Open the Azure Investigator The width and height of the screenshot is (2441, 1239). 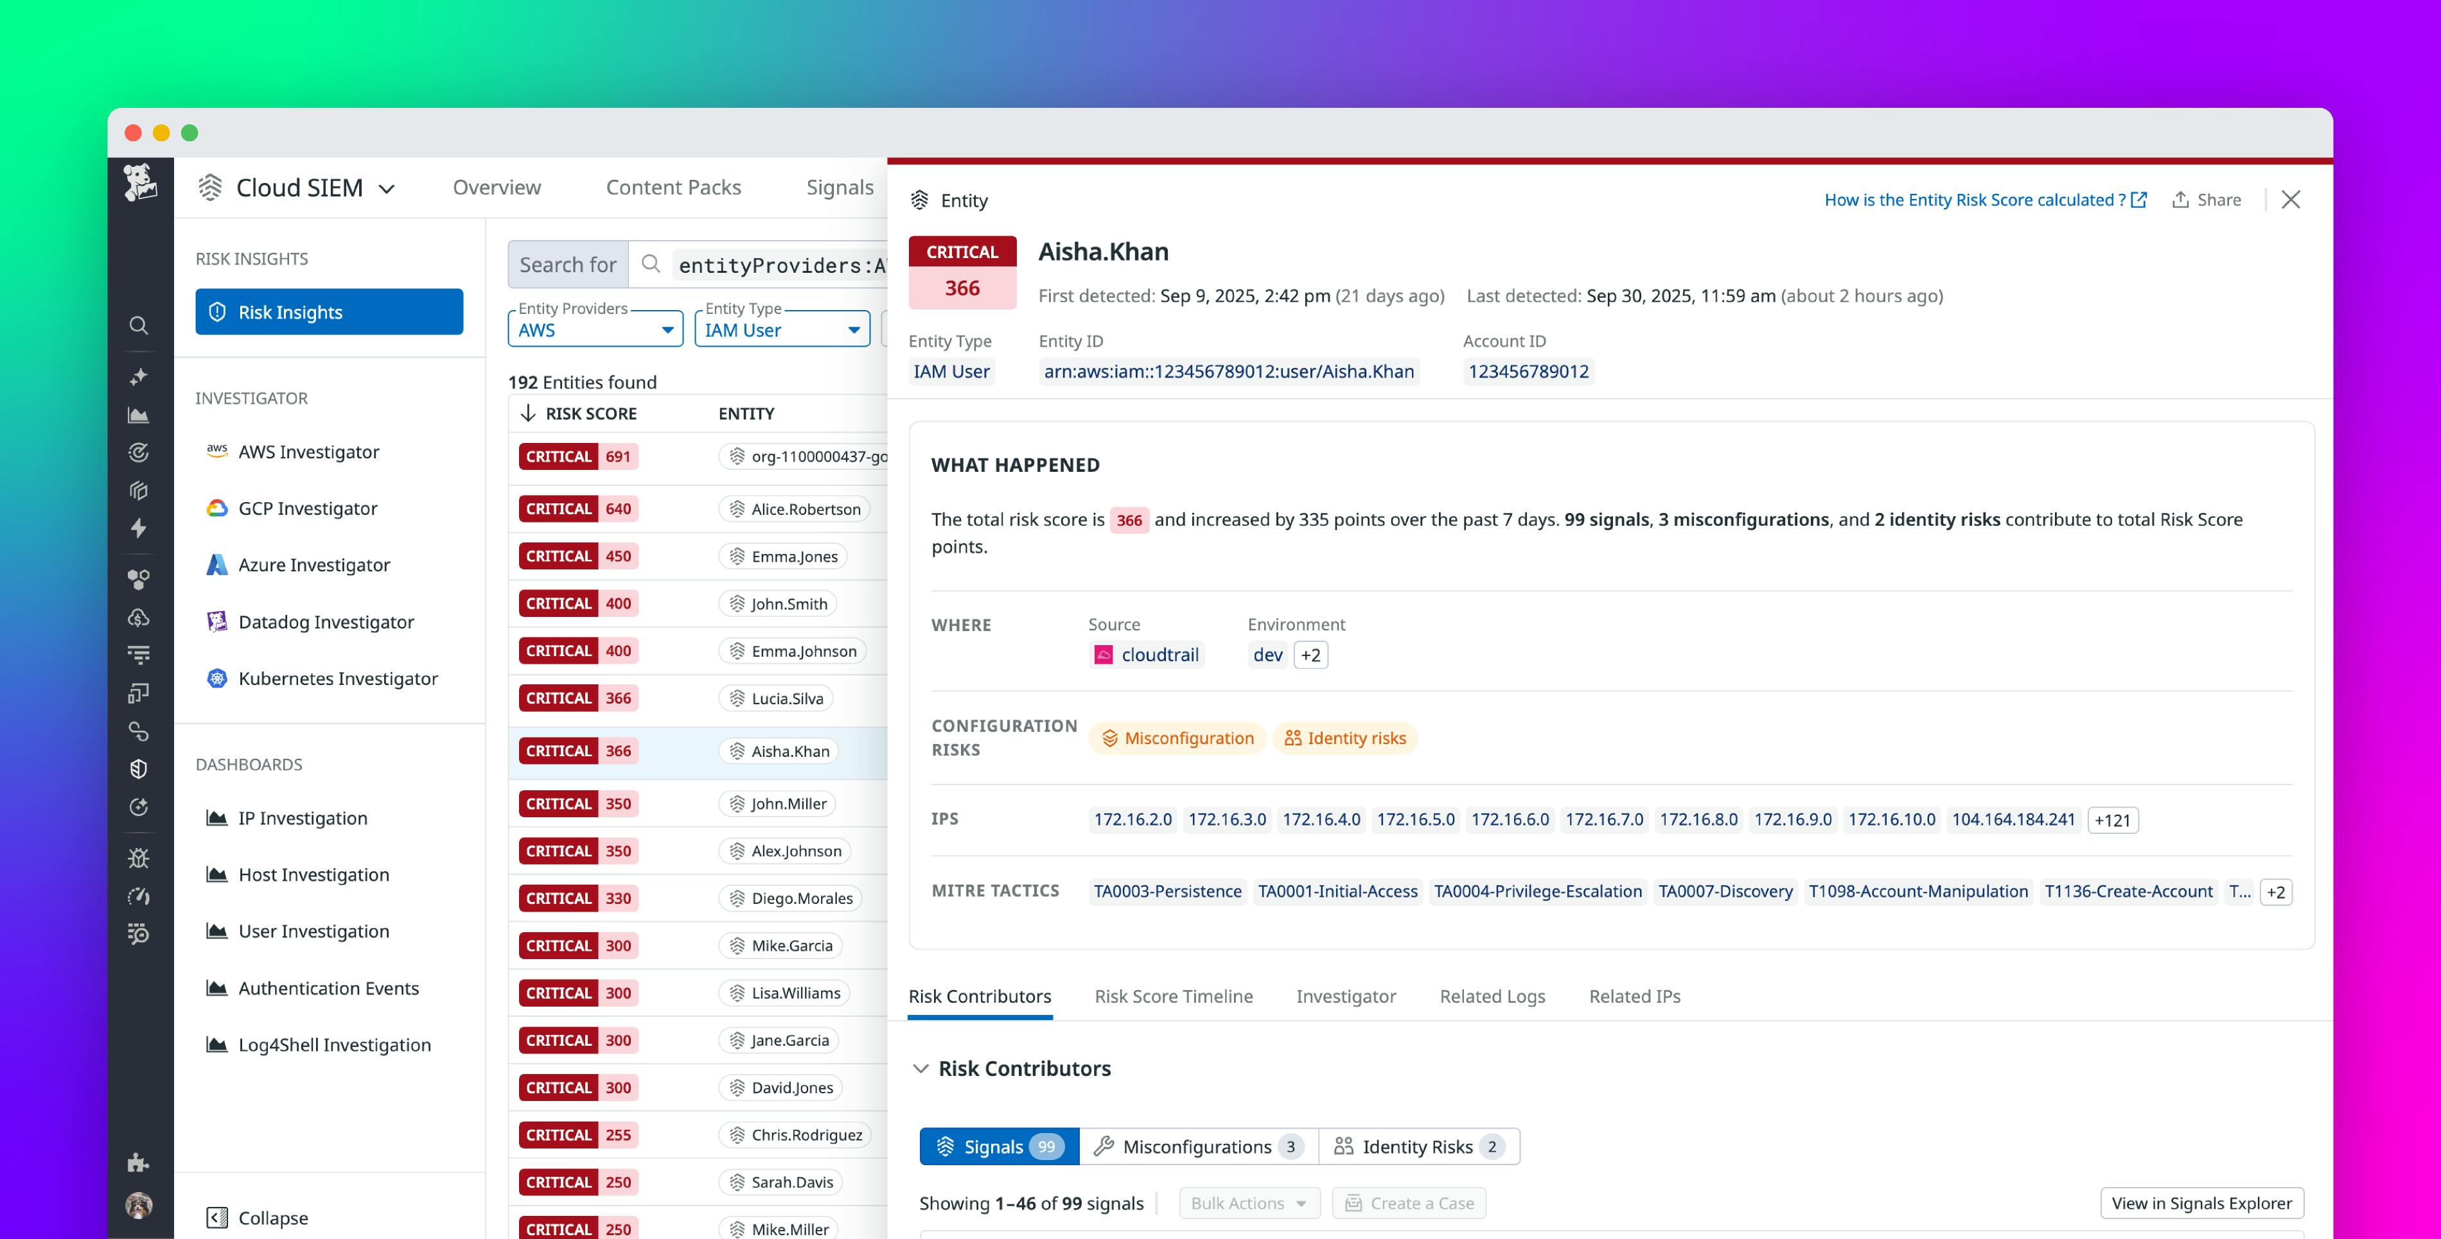pos(313,564)
